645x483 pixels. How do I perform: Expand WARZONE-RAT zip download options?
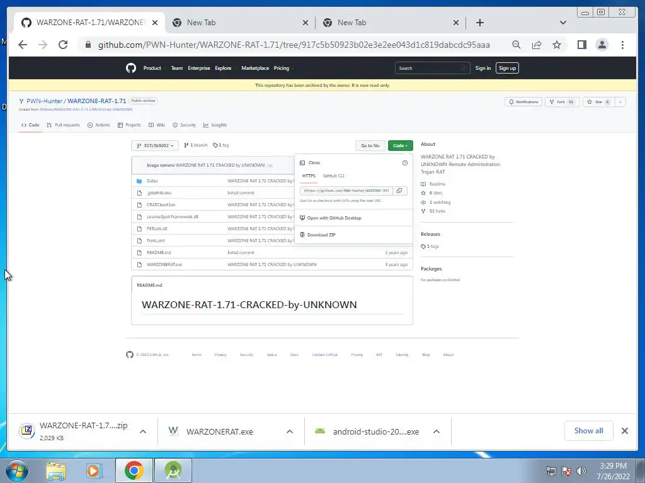click(x=143, y=431)
